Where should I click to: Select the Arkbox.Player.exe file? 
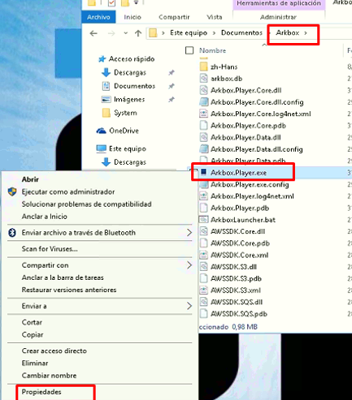238,173
